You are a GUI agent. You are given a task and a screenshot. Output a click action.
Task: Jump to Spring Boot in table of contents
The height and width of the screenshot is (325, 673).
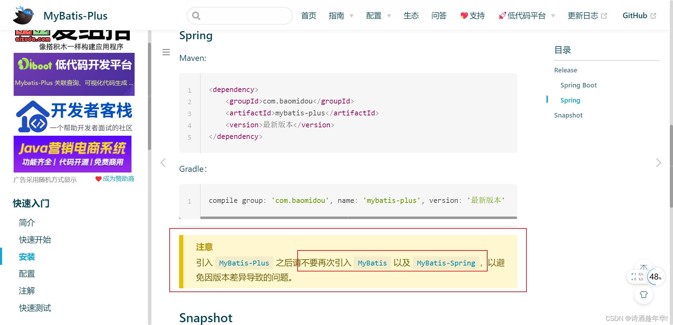tap(578, 85)
